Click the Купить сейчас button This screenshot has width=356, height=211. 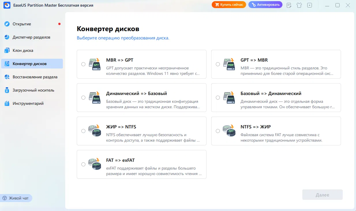(229, 5)
